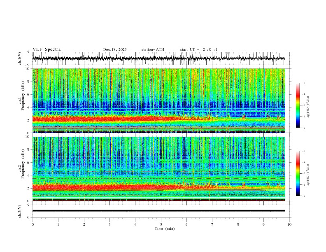Click the ch.1 PSD color bar
Image resolution: width=326 pixels, height=252 pixels.
[x=298, y=105]
